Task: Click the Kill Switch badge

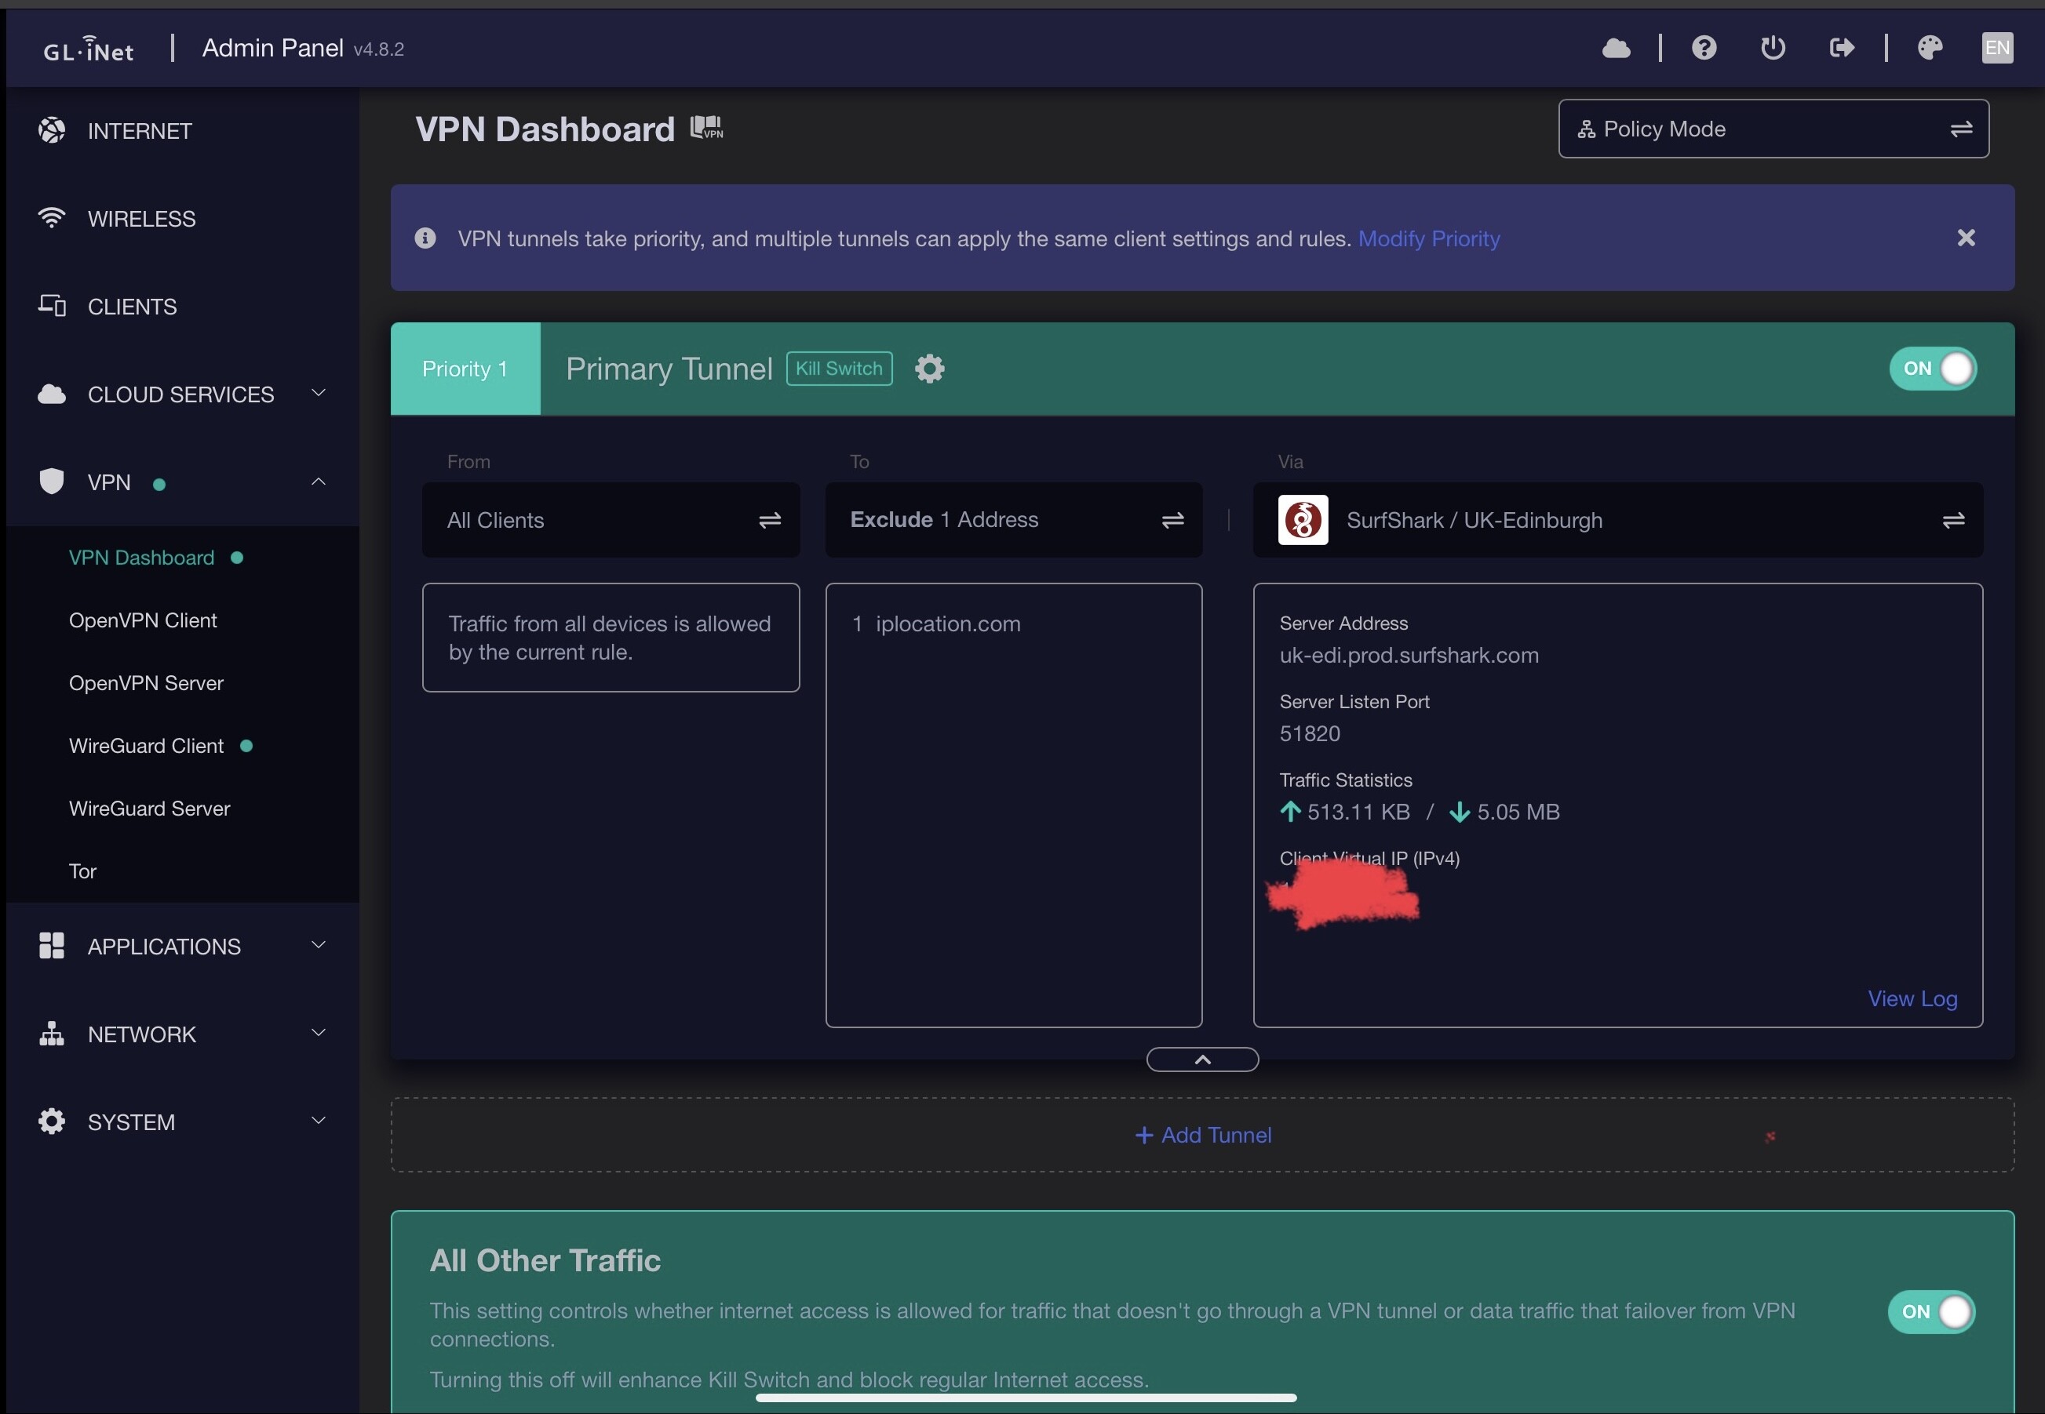Action: (839, 369)
